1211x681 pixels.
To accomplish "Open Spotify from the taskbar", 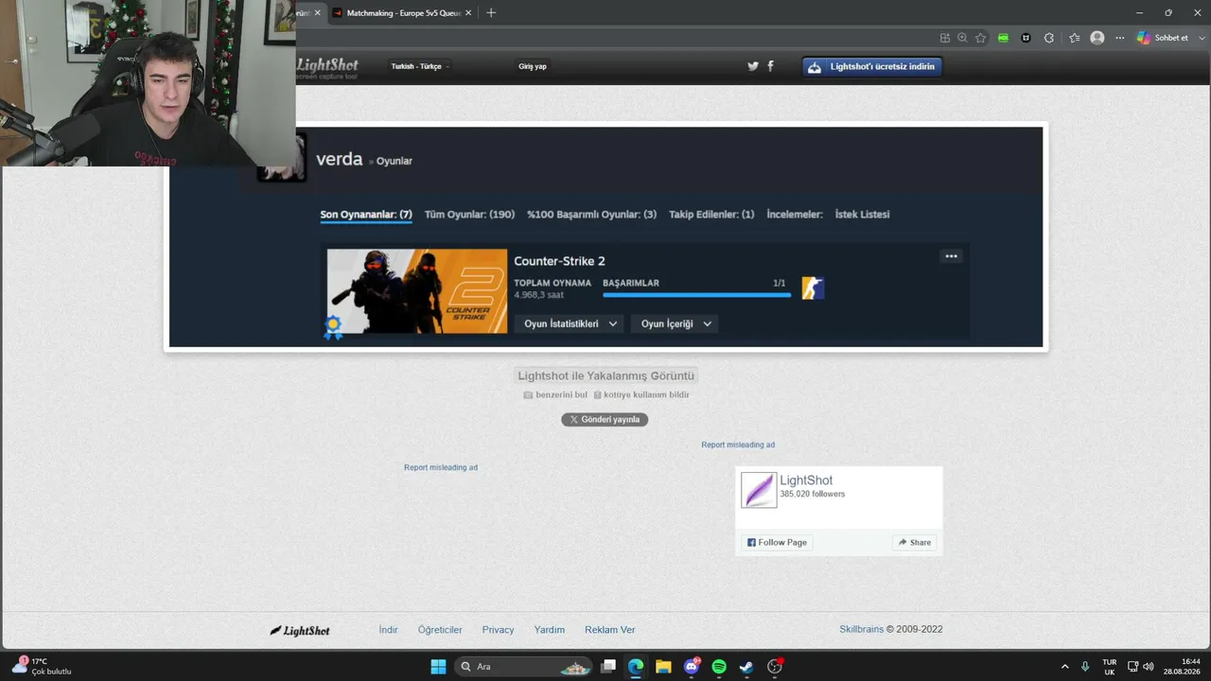I will 719,667.
